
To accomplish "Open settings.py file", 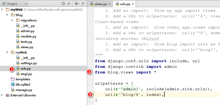I will [29, 63].
